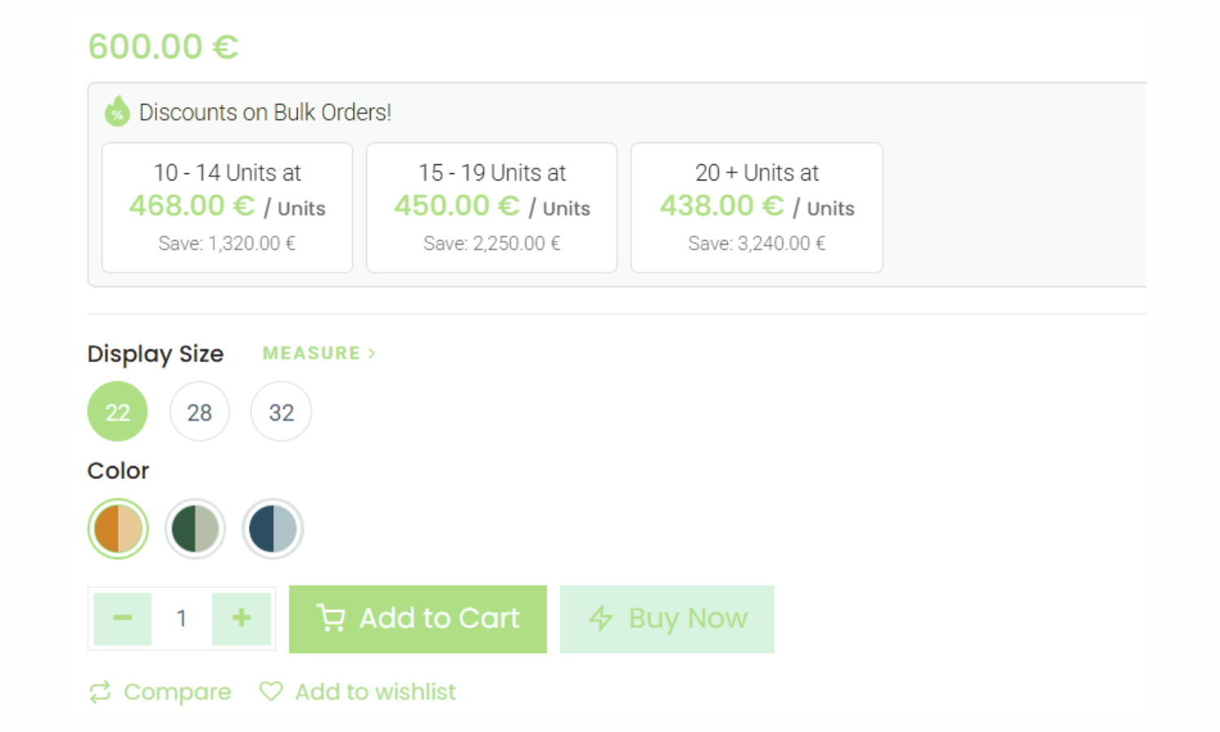Screen dimensions: 1220x732
Task: Pick the orange and beige color
Action: tap(118, 529)
